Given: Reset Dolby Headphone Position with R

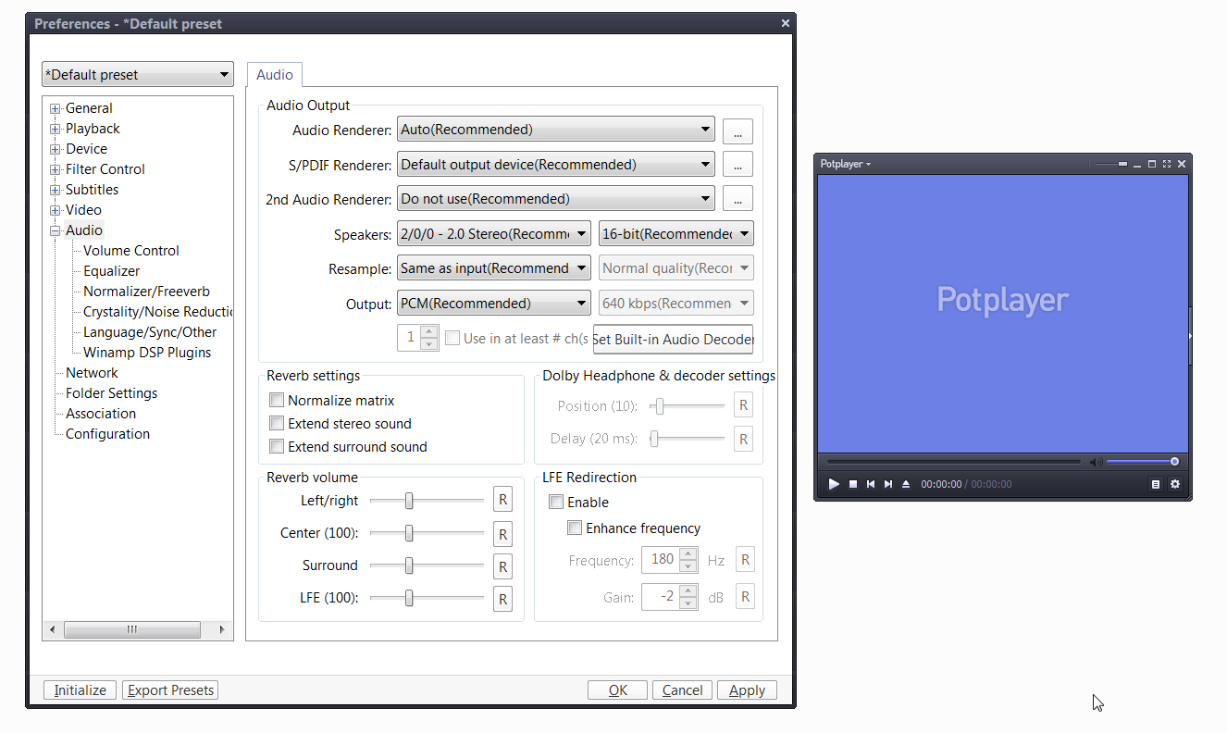Looking at the screenshot, I should [743, 405].
